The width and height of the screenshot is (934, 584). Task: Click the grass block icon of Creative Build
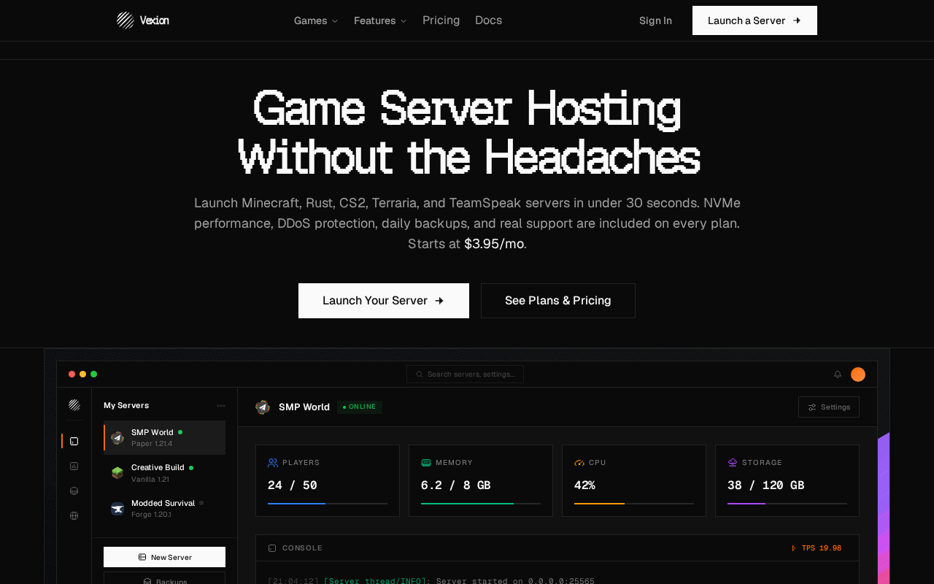117,473
